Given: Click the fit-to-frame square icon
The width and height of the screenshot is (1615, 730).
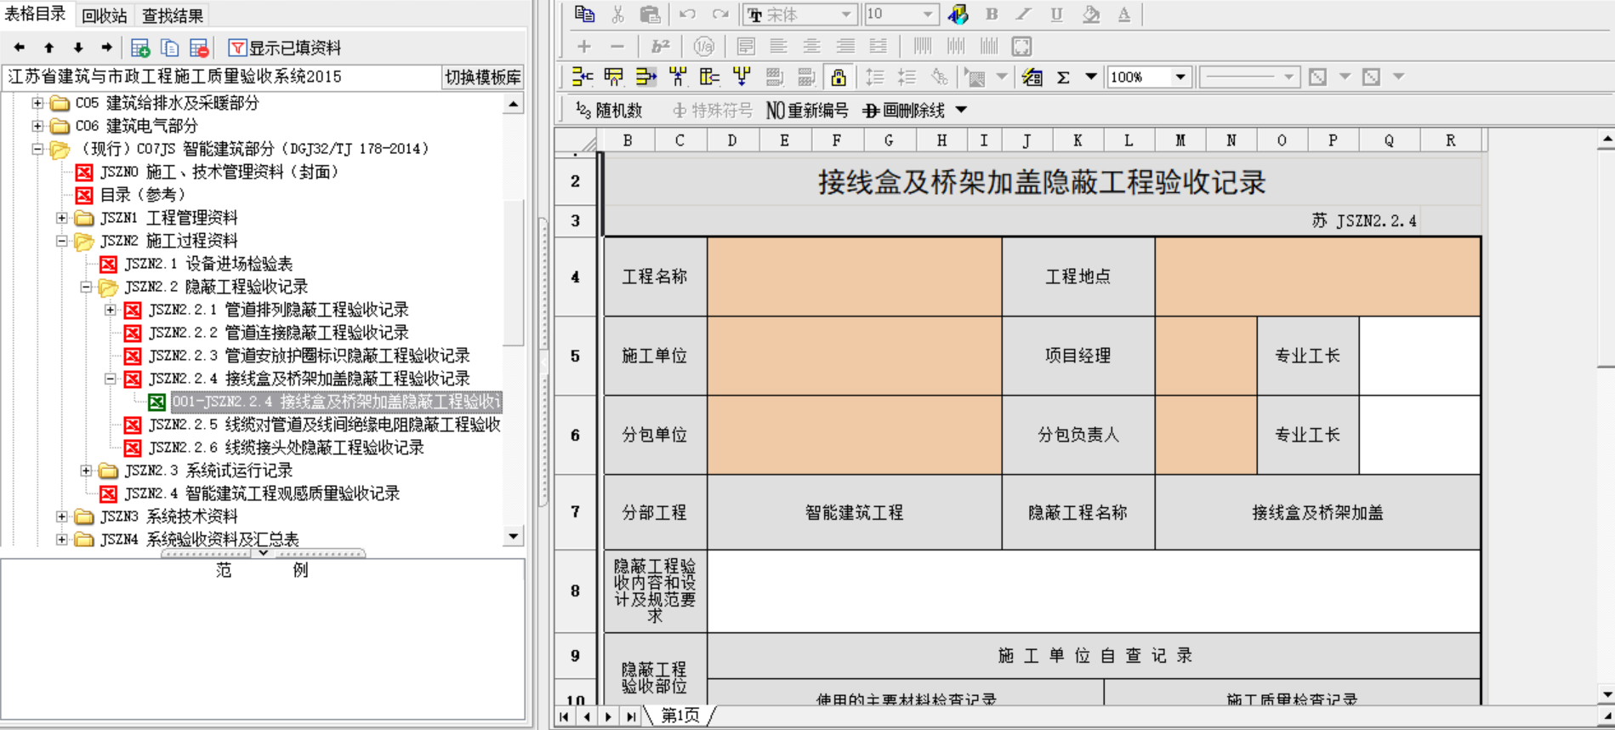Looking at the screenshot, I should pos(1021,46).
